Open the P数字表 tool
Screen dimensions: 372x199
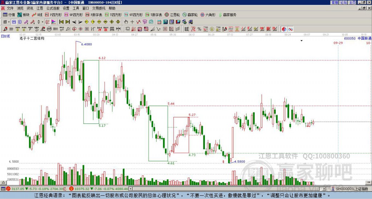(x=94, y=15)
